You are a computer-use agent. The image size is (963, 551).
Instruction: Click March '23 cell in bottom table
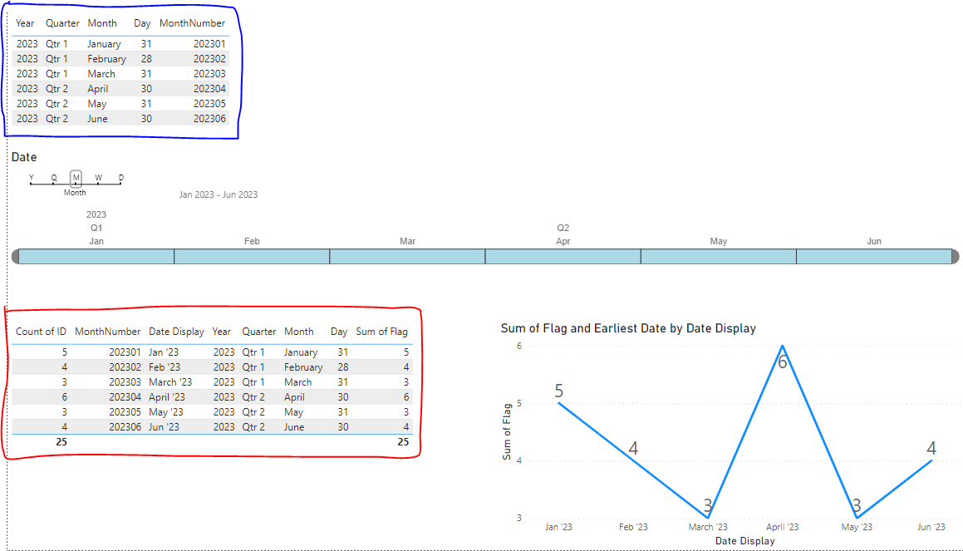click(x=170, y=382)
